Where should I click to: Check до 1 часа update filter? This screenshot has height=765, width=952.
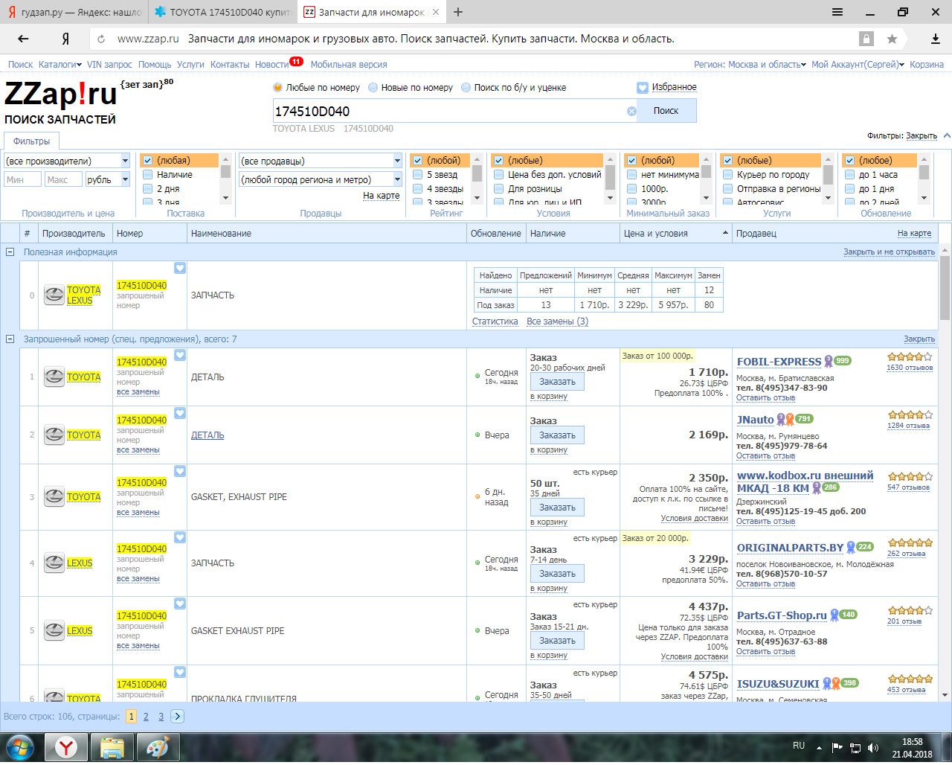coord(849,175)
